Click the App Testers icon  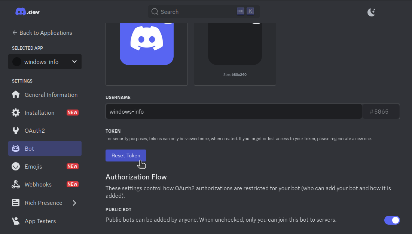[16, 221]
